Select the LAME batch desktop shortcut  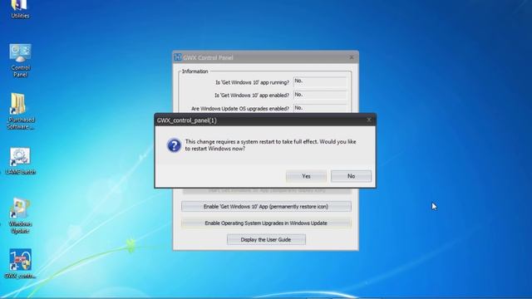click(x=20, y=161)
